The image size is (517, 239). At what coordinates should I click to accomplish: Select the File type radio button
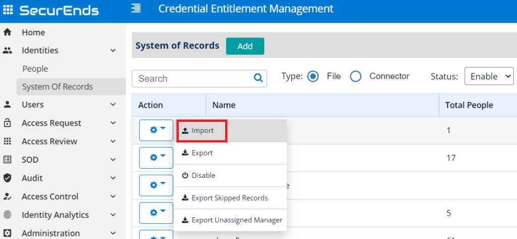[x=313, y=77]
